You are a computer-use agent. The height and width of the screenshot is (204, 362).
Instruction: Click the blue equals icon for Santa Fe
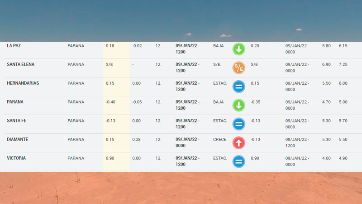(238, 124)
